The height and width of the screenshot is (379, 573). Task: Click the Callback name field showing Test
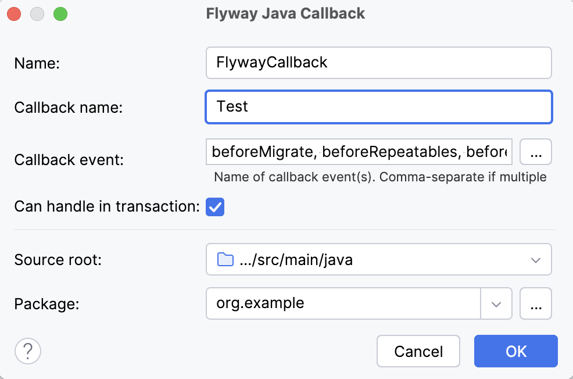[378, 107]
